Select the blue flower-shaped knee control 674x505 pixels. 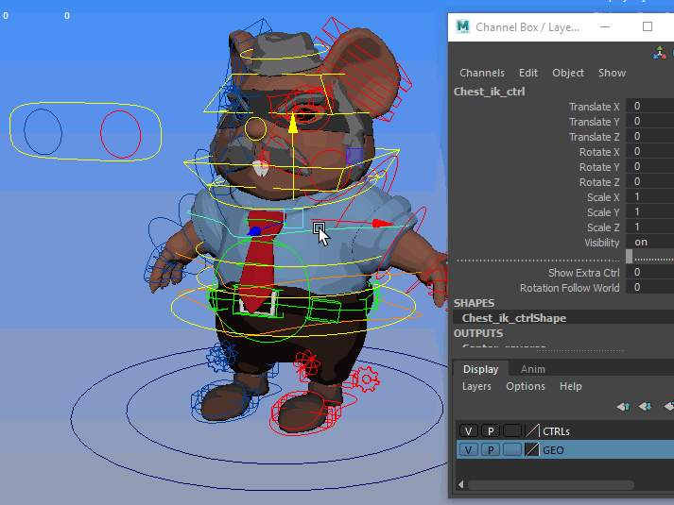222,356
